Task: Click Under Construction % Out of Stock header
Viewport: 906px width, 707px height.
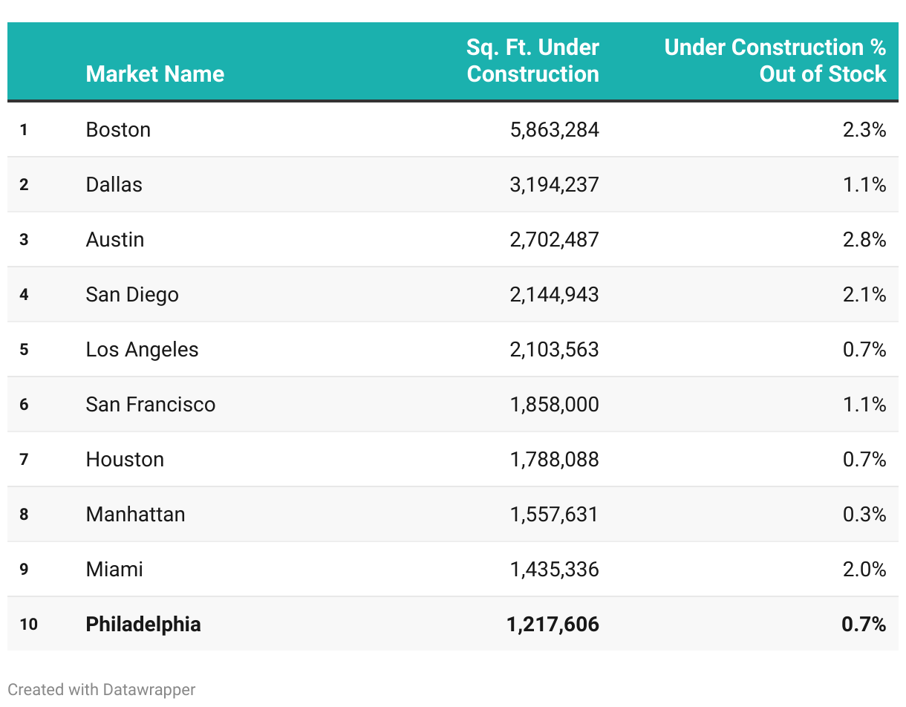Action: pos(775,61)
